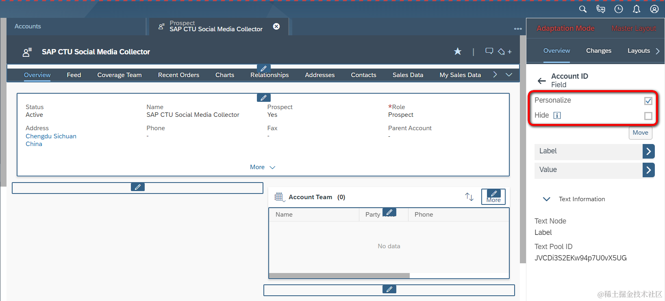Click pencil icon on bottom empty section
Viewport: 665px width, 301px height.
pyautogui.click(x=389, y=289)
